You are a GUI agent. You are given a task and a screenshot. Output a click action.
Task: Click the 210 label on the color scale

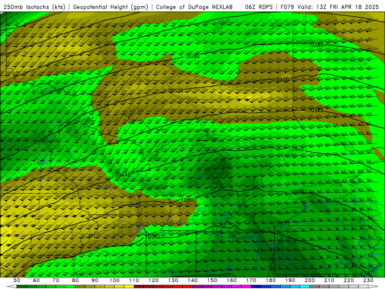tap(329, 280)
